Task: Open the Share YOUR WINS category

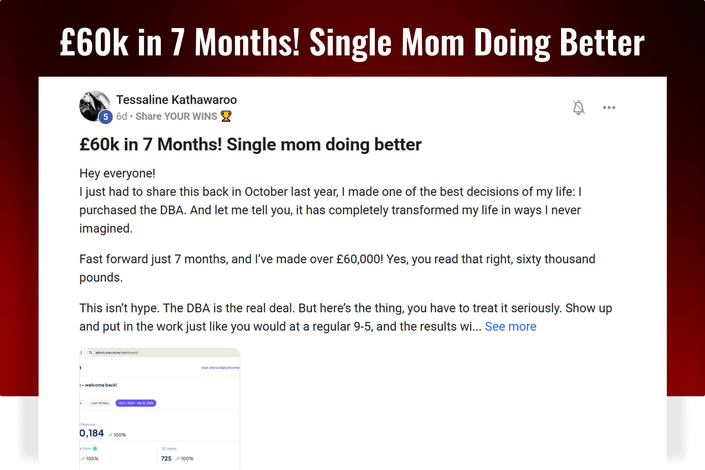Action: click(176, 116)
